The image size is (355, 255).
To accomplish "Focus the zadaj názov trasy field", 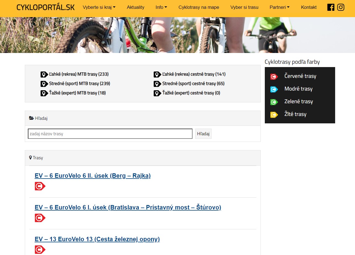I will pos(110,134).
